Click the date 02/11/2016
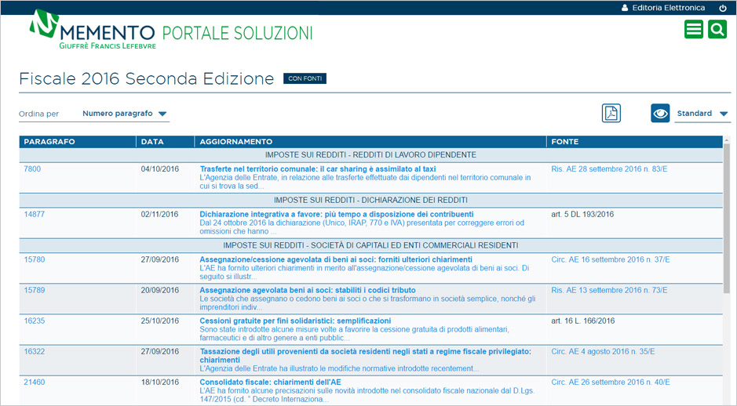Screen dimensions: 737x406 pos(160,214)
